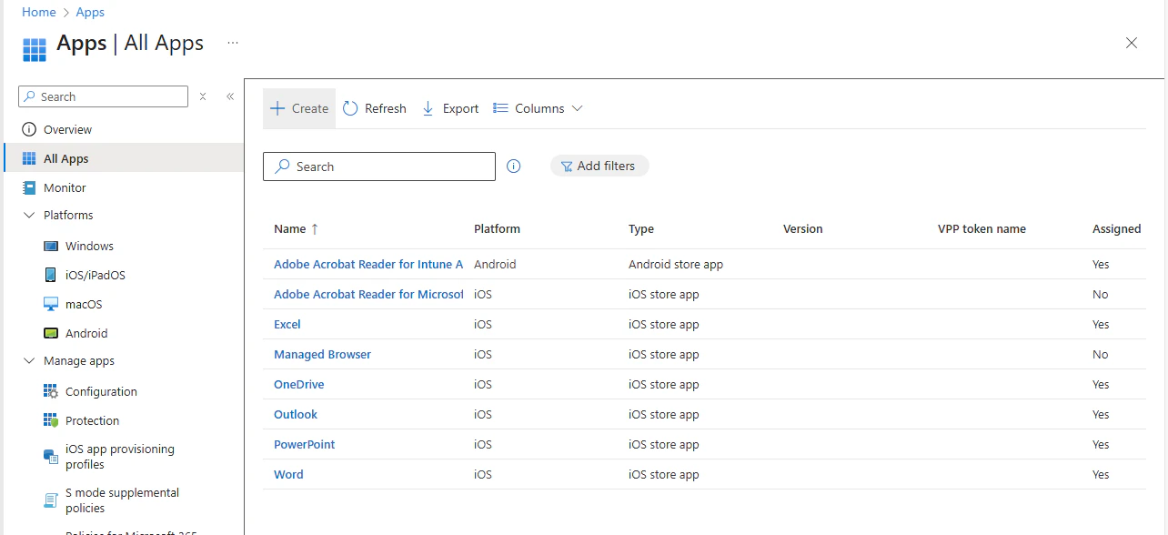1168x535 pixels.
Task: Navigate to Home breadcrumb
Action: tap(38, 12)
